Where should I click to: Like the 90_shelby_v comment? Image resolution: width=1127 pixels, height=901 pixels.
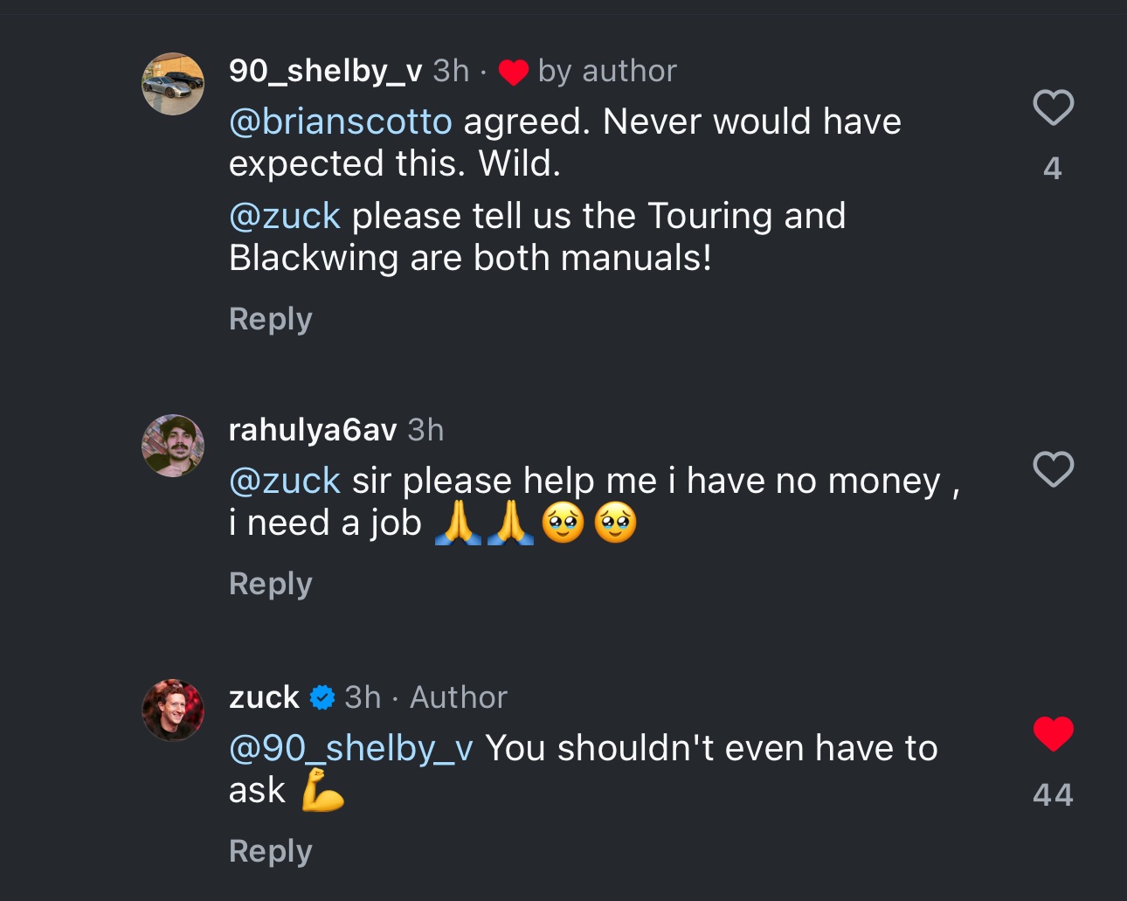coord(1053,107)
